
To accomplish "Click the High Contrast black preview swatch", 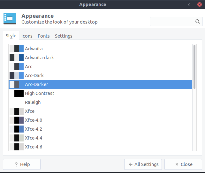I will (x=19, y=93).
